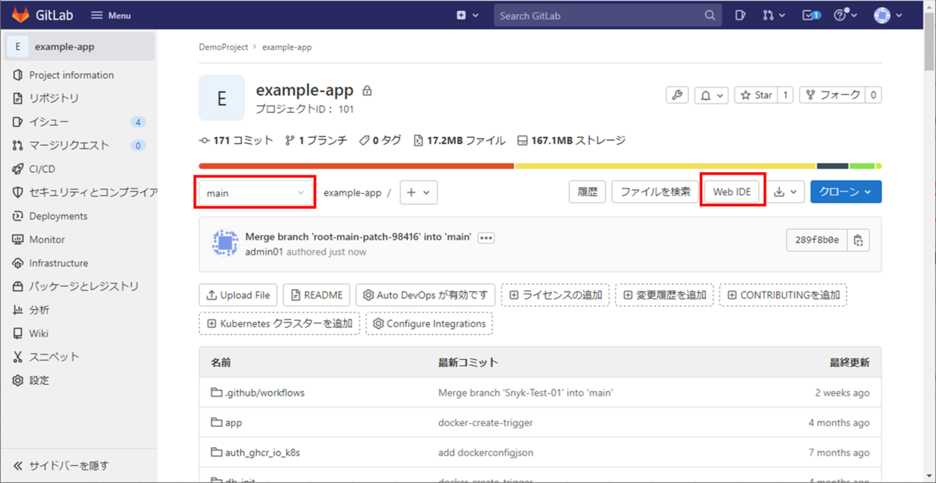Click the star count 1
The height and width of the screenshot is (483, 936).
coord(785,95)
